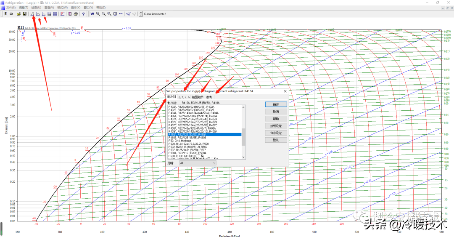454x237 pixels.
Task: Click the refrigerant list scroll down arrow
Action: (243, 157)
